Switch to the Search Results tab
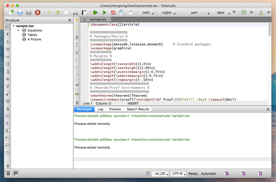 138,109
